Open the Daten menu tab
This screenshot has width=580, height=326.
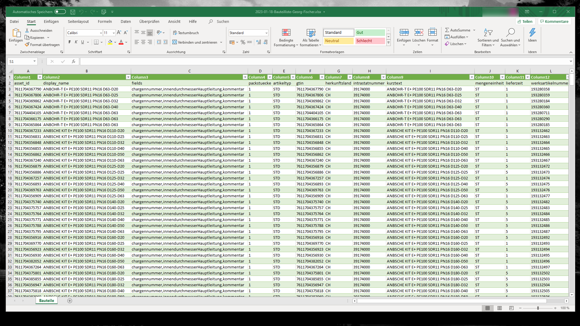coord(125,21)
